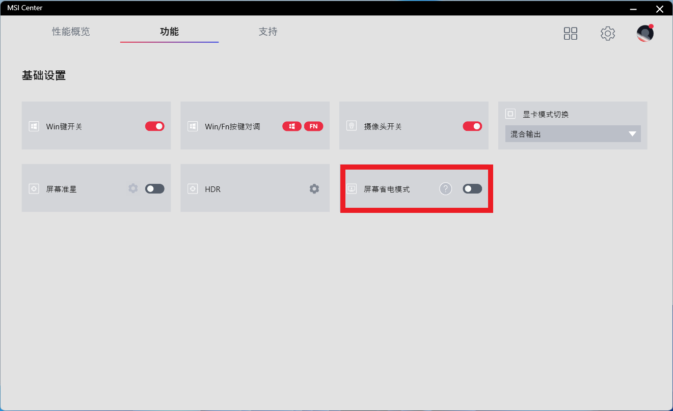Click the crosshair icon beside 屏幕准星

coord(34,189)
